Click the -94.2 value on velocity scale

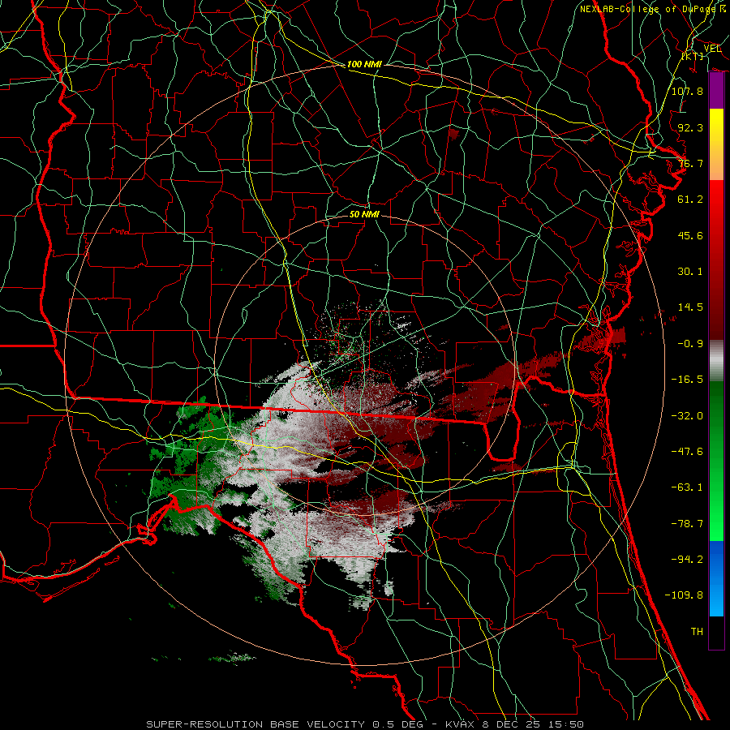pyautogui.click(x=687, y=560)
